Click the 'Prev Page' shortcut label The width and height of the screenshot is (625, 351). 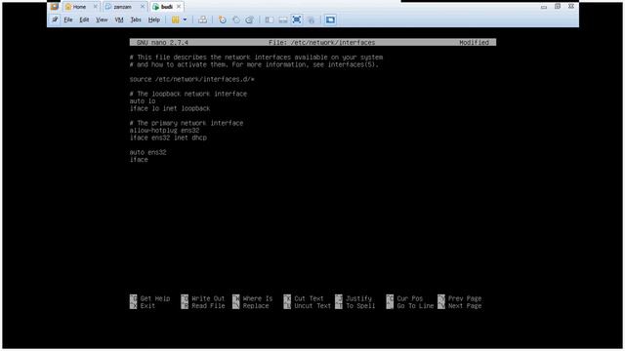(465, 298)
